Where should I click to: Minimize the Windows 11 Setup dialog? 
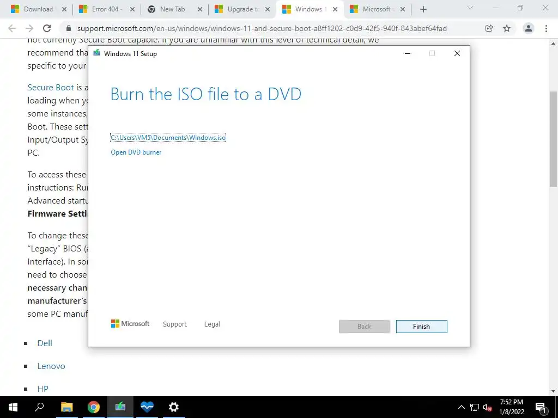click(408, 53)
